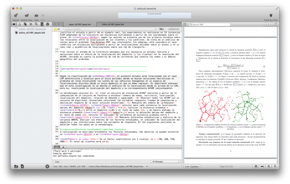Toggle the Live Update button
The image size is (290, 184).
coord(192,167)
